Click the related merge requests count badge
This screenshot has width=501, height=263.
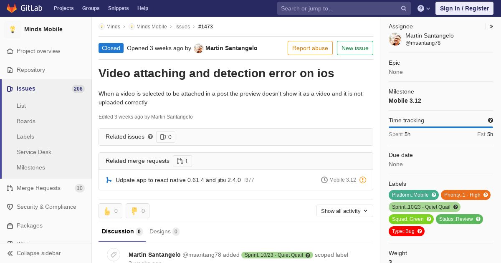(x=182, y=161)
